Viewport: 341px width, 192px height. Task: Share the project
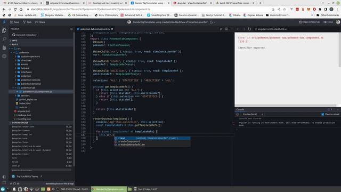point(40,22)
